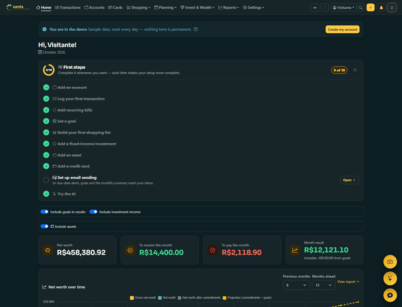Toggle Include investment income switch
The height and width of the screenshot is (307, 402).
[x=93, y=212]
